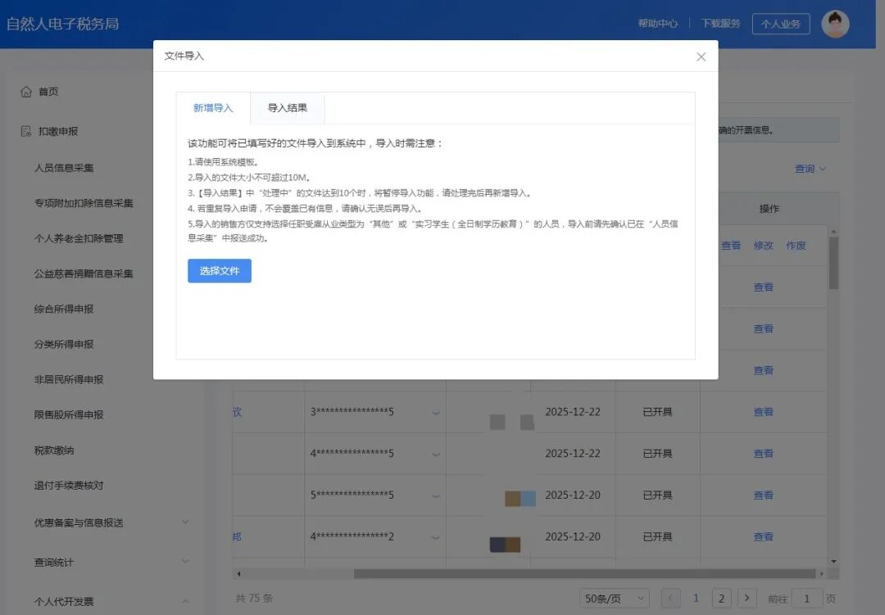This screenshot has width=885, height=615.
Task: Expand the 查询统计 sidebar section
Action: point(185,562)
